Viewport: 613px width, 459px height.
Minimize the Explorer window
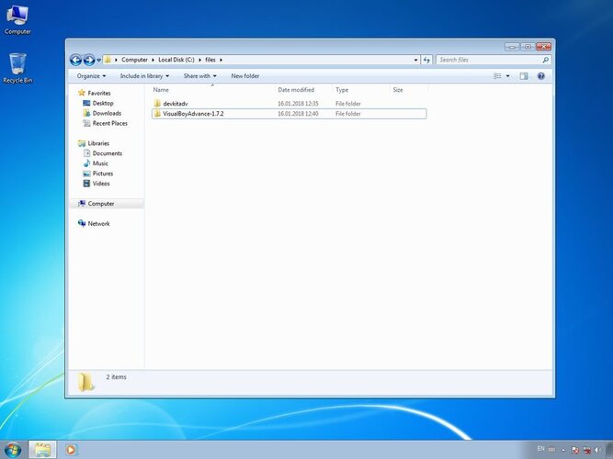pyautogui.click(x=512, y=47)
